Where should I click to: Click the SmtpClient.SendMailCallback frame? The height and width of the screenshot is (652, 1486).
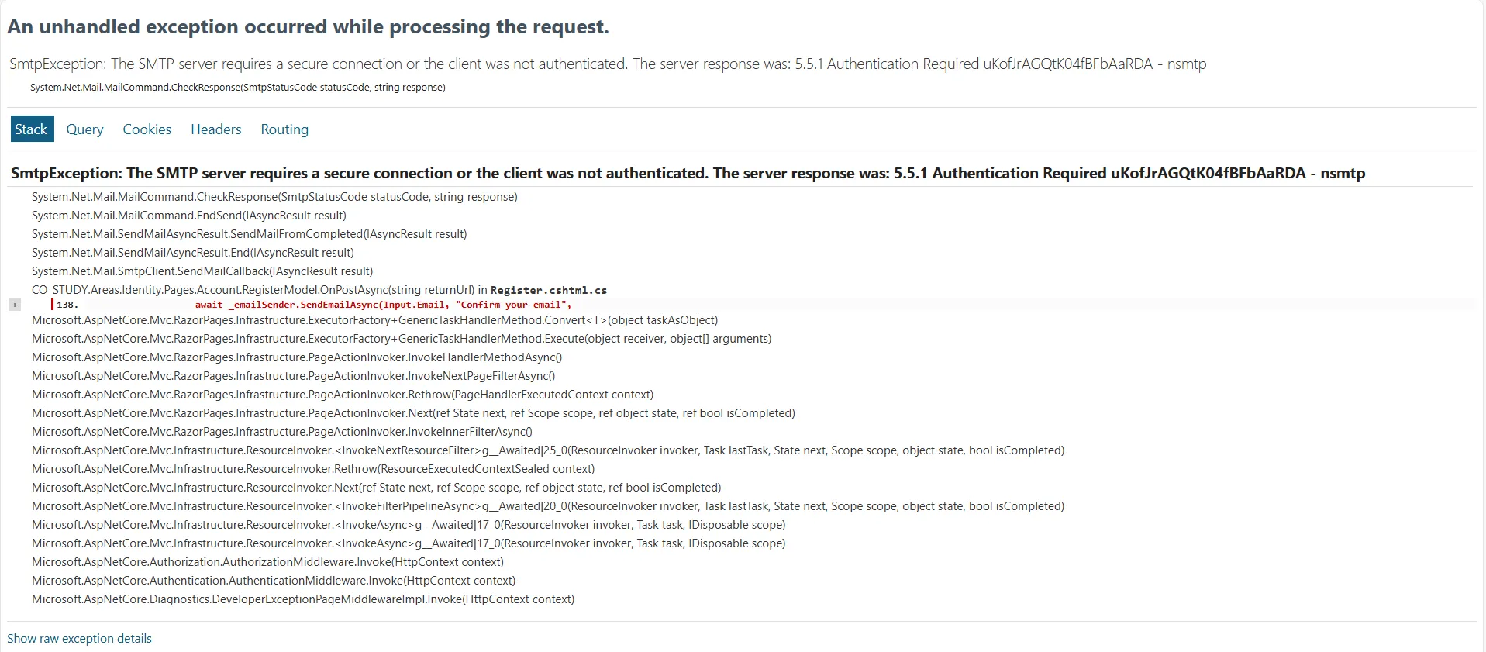[x=202, y=271]
